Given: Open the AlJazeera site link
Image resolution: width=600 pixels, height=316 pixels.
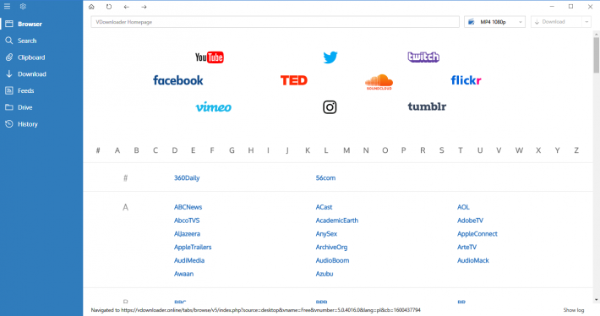Looking at the screenshot, I should click(x=187, y=234).
